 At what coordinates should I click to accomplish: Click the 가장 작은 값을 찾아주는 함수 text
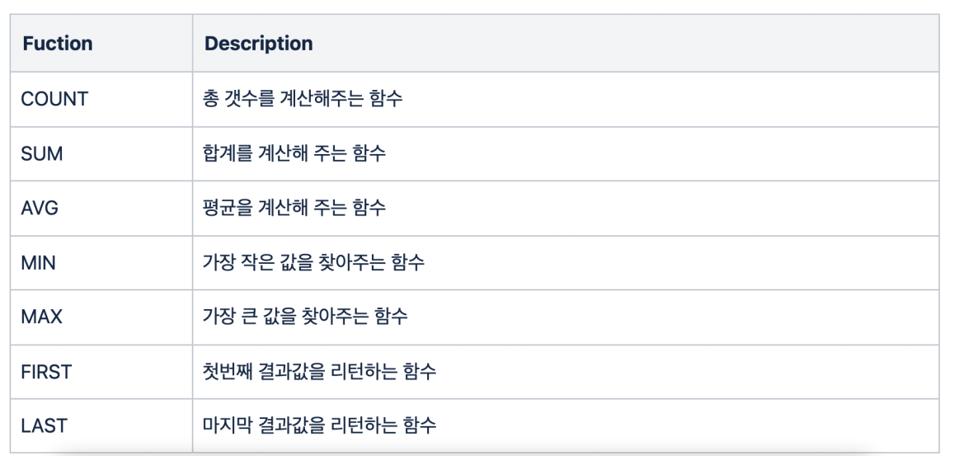point(314,262)
